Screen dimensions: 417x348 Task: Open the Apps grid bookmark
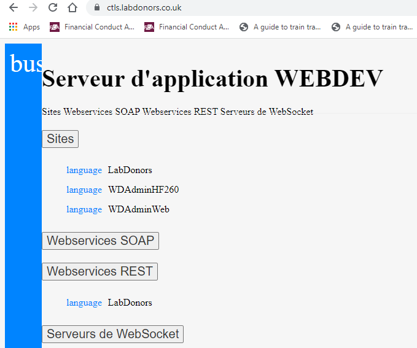pyautogui.click(x=24, y=27)
